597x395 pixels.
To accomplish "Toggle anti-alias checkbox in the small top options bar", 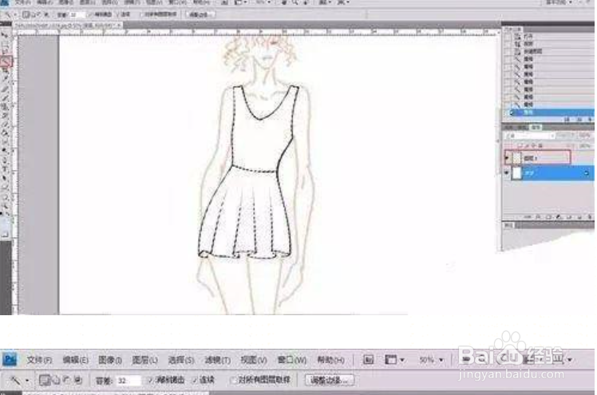I will click(91, 14).
